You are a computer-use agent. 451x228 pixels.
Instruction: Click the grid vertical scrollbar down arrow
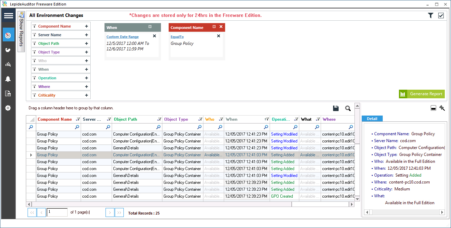[357, 199]
